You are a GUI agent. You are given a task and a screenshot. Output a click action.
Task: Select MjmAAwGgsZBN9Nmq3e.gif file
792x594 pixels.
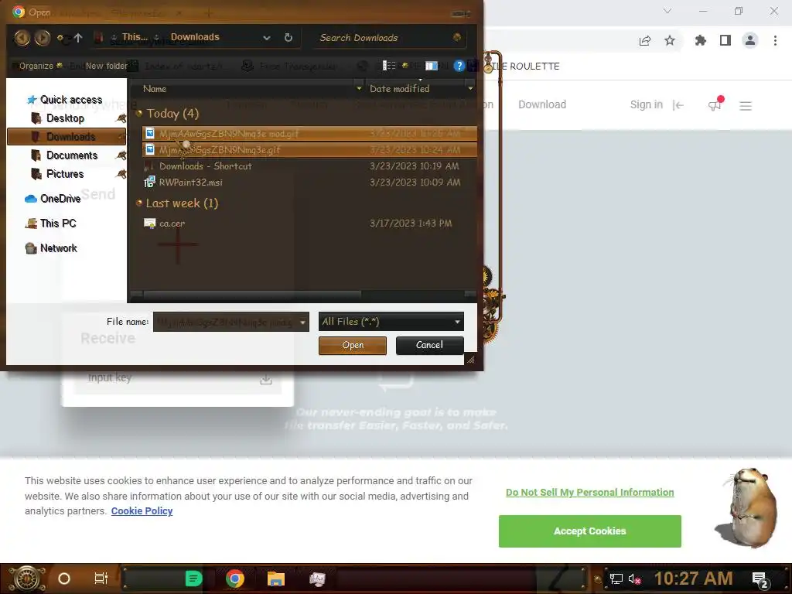(309, 150)
